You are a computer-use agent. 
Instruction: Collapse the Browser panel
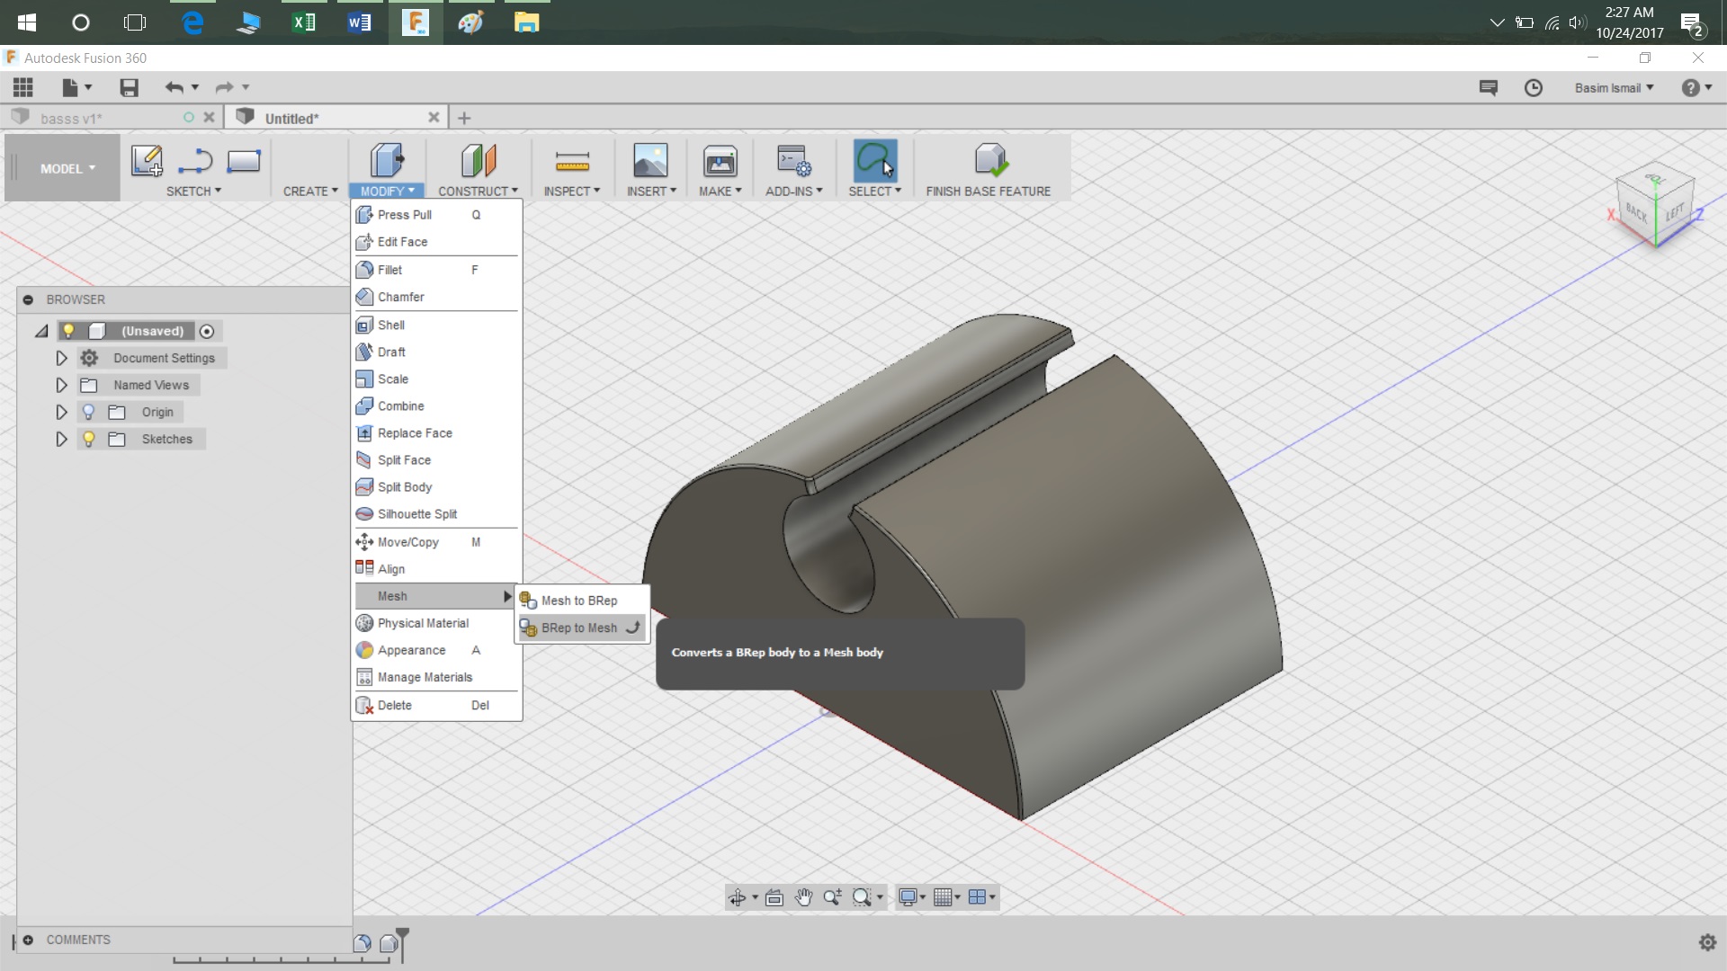28,299
